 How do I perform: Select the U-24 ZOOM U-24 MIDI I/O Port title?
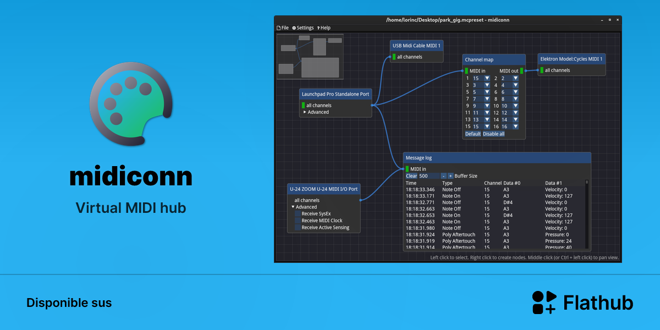click(x=324, y=189)
